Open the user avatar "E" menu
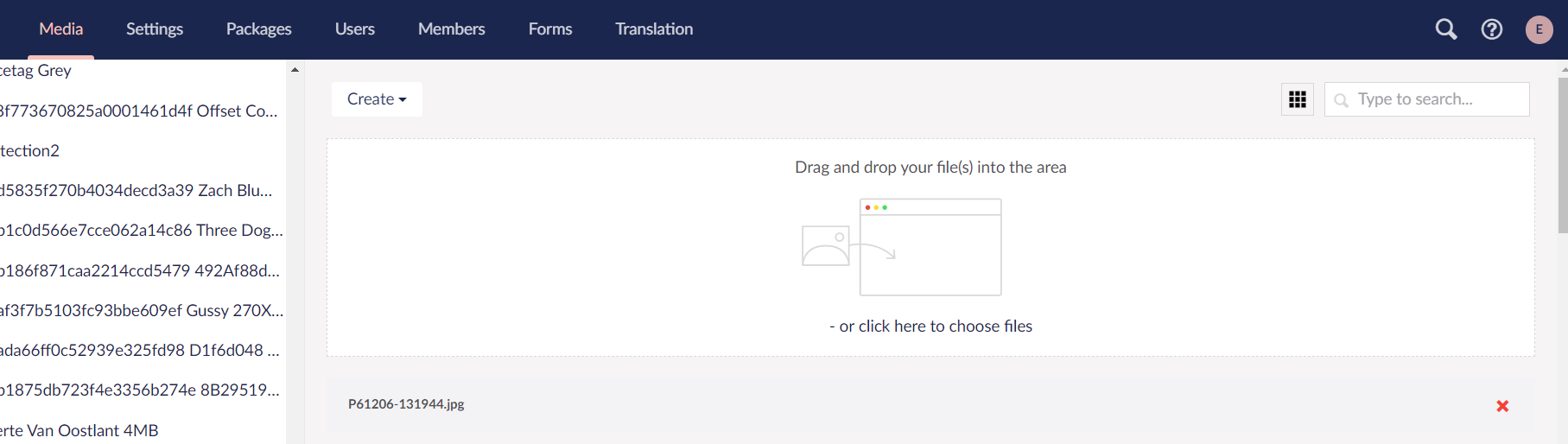This screenshot has width=1568, height=444. 1539,29
